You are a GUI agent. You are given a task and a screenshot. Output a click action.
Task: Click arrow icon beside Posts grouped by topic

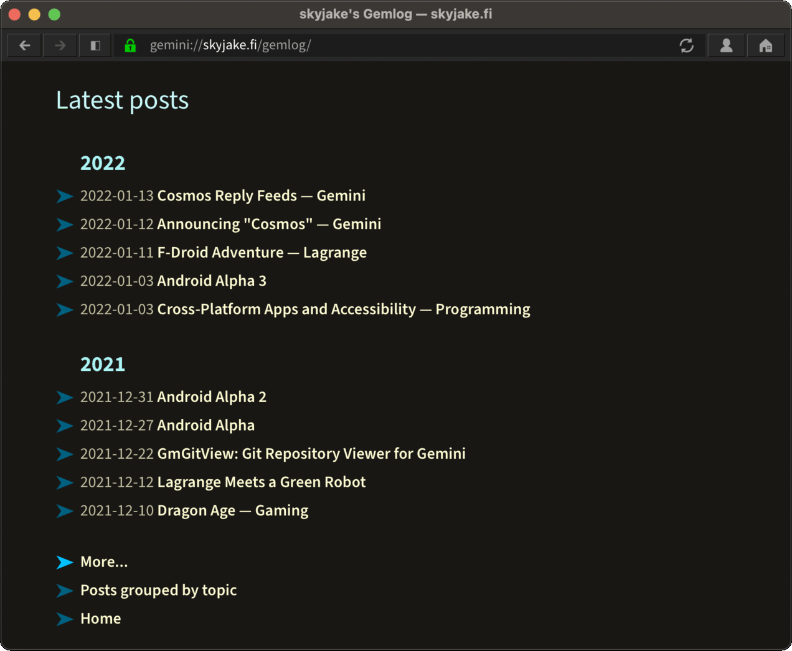(x=65, y=591)
